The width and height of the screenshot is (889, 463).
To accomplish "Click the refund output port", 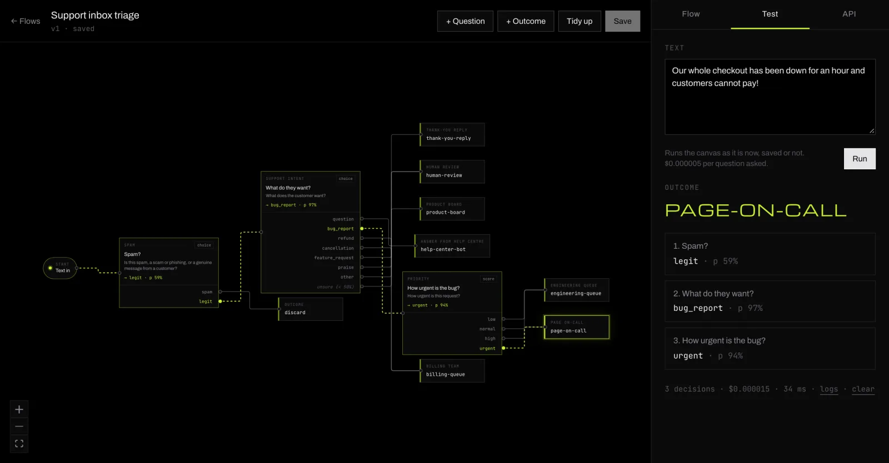I will (362, 238).
